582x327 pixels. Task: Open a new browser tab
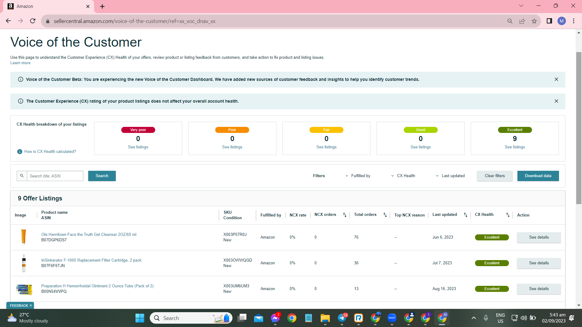point(102,6)
